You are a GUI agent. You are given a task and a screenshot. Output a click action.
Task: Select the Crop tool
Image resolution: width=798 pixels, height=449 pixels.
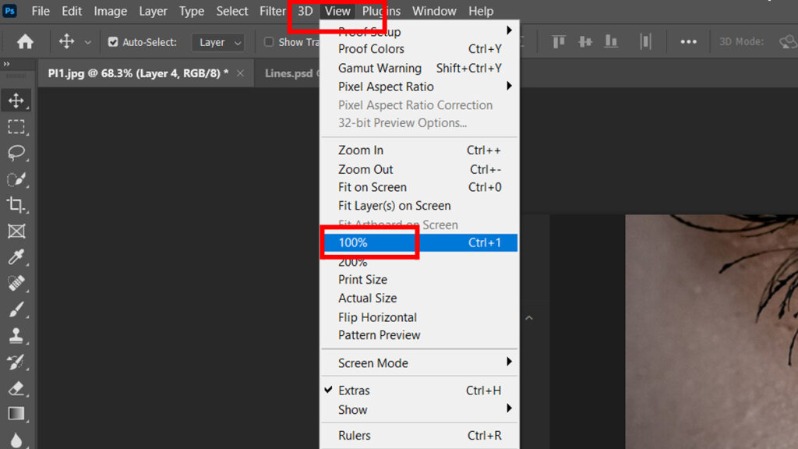[16, 205]
